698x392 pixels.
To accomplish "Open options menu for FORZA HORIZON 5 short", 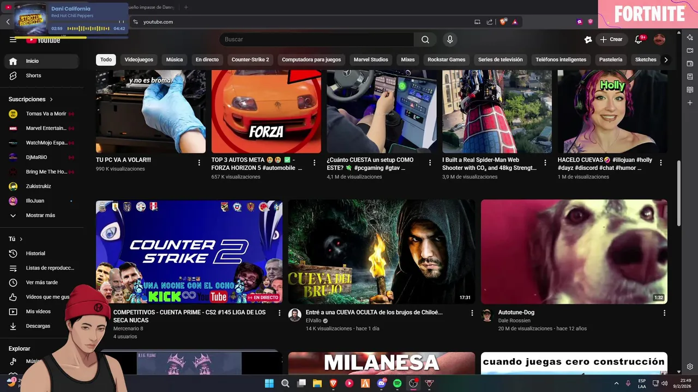I will click(x=314, y=163).
